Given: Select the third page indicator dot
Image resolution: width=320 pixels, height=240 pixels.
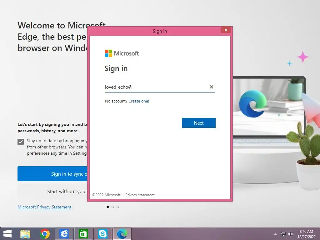Looking at the screenshot, I should click(x=118, y=207).
